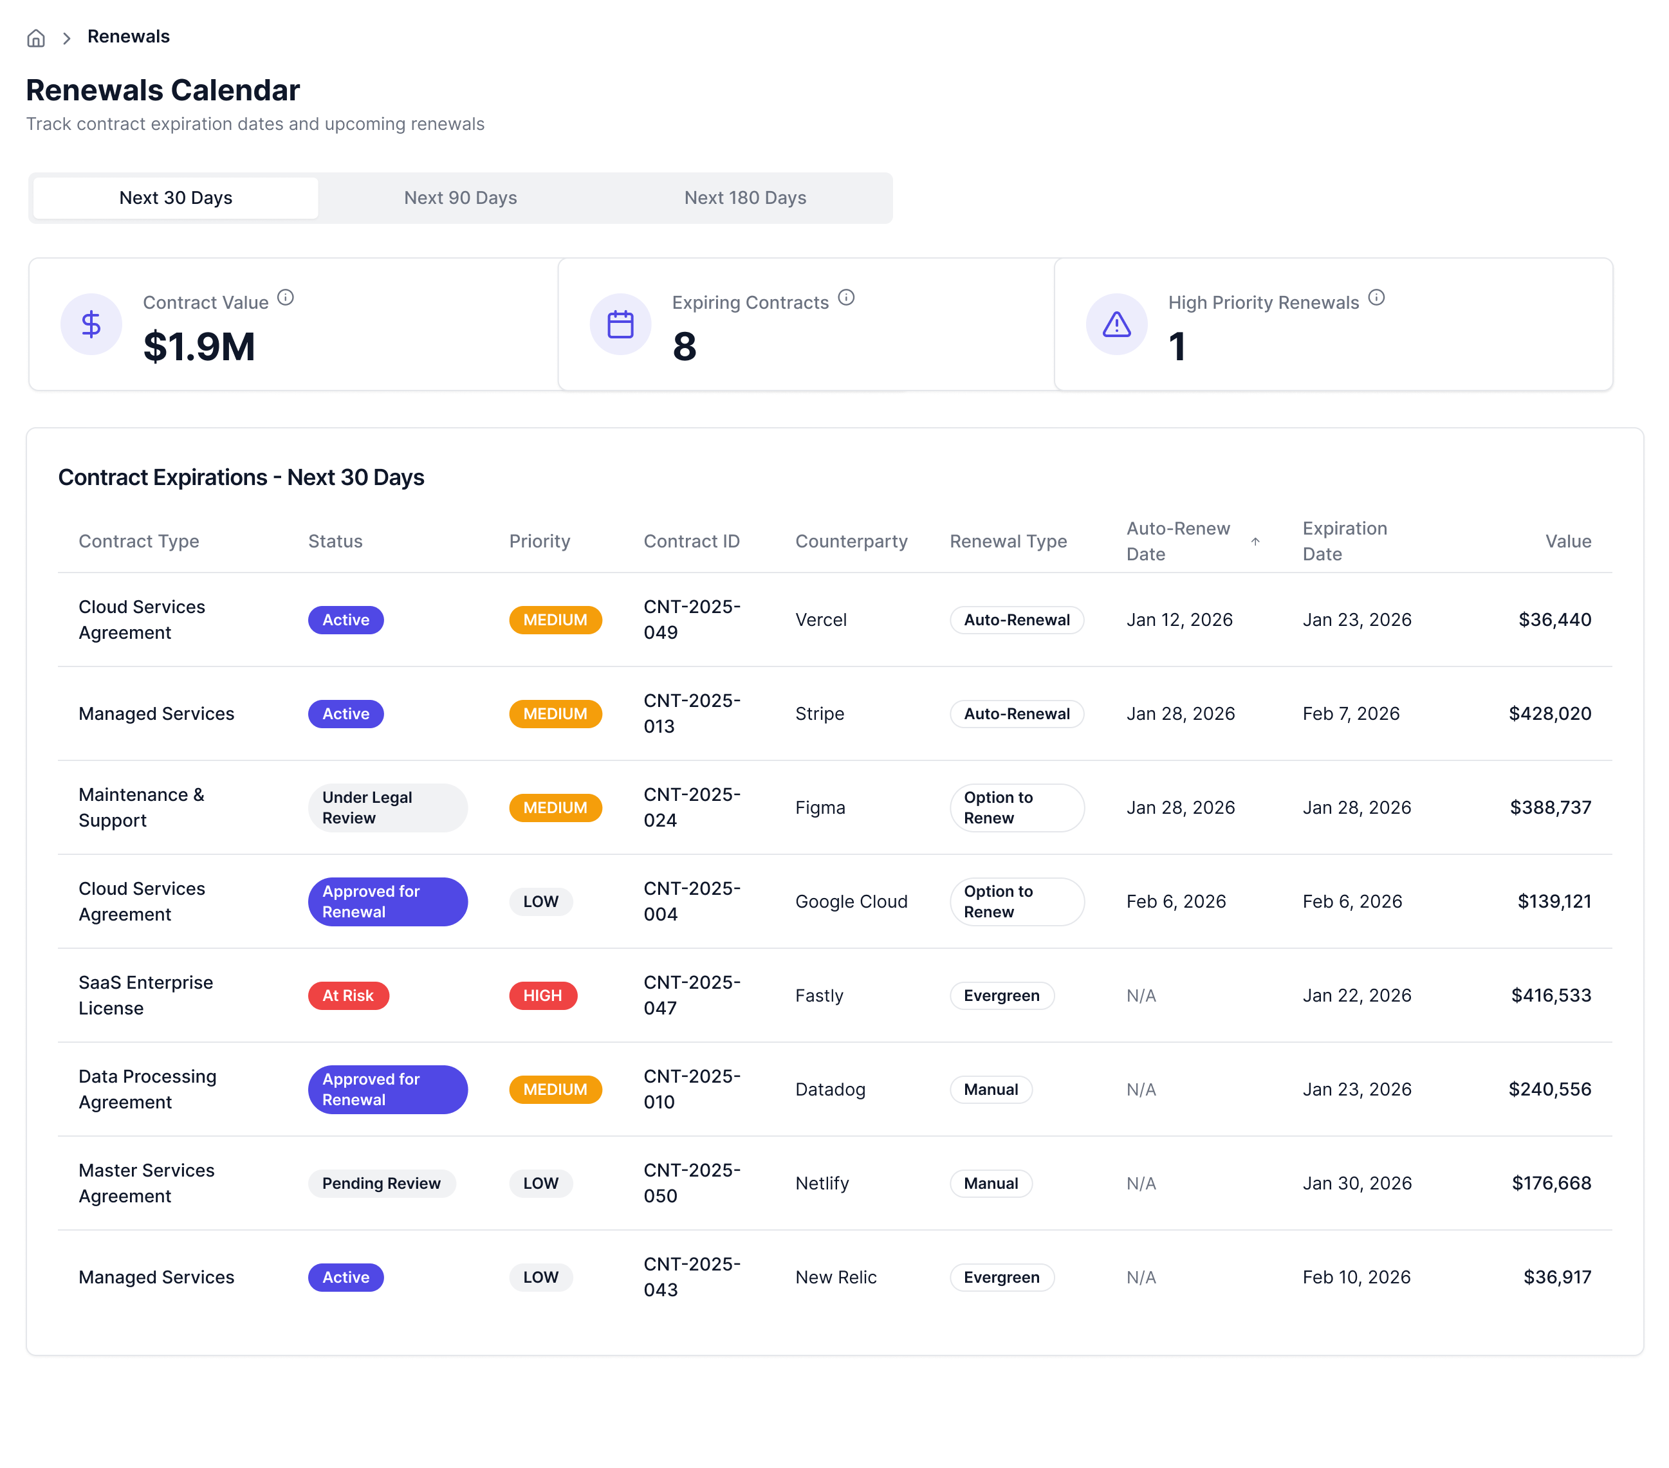The image size is (1669, 1468).
Task: Select the Vercel contract row
Action: pyautogui.click(x=820, y=619)
